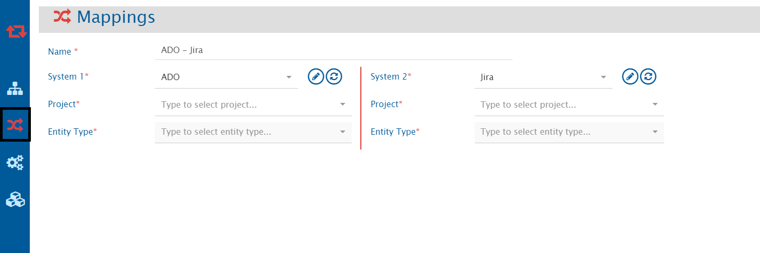Click the red sync logo in sidebar
The image size is (760, 253).
coord(15,32)
